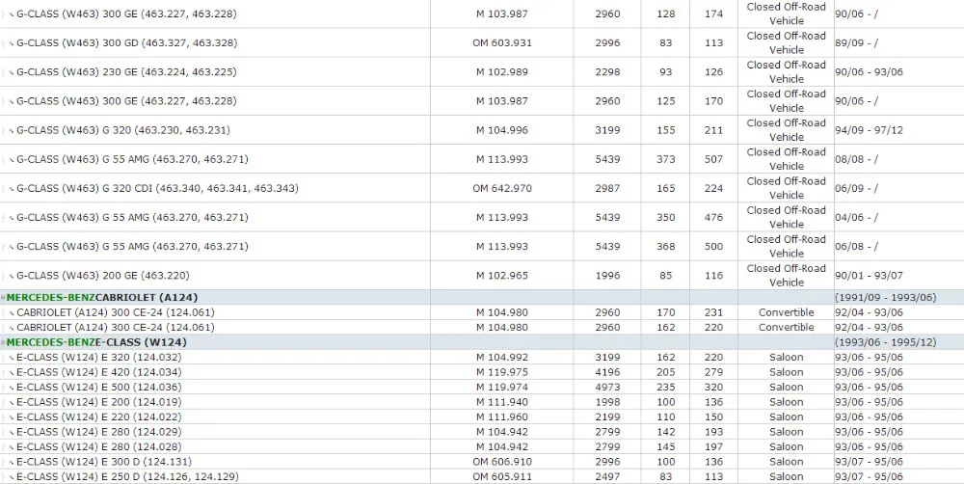Image resolution: width=964 pixels, height=484 pixels.
Task: Click kW value 235 in E 500 row
Action: click(x=666, y=387)
